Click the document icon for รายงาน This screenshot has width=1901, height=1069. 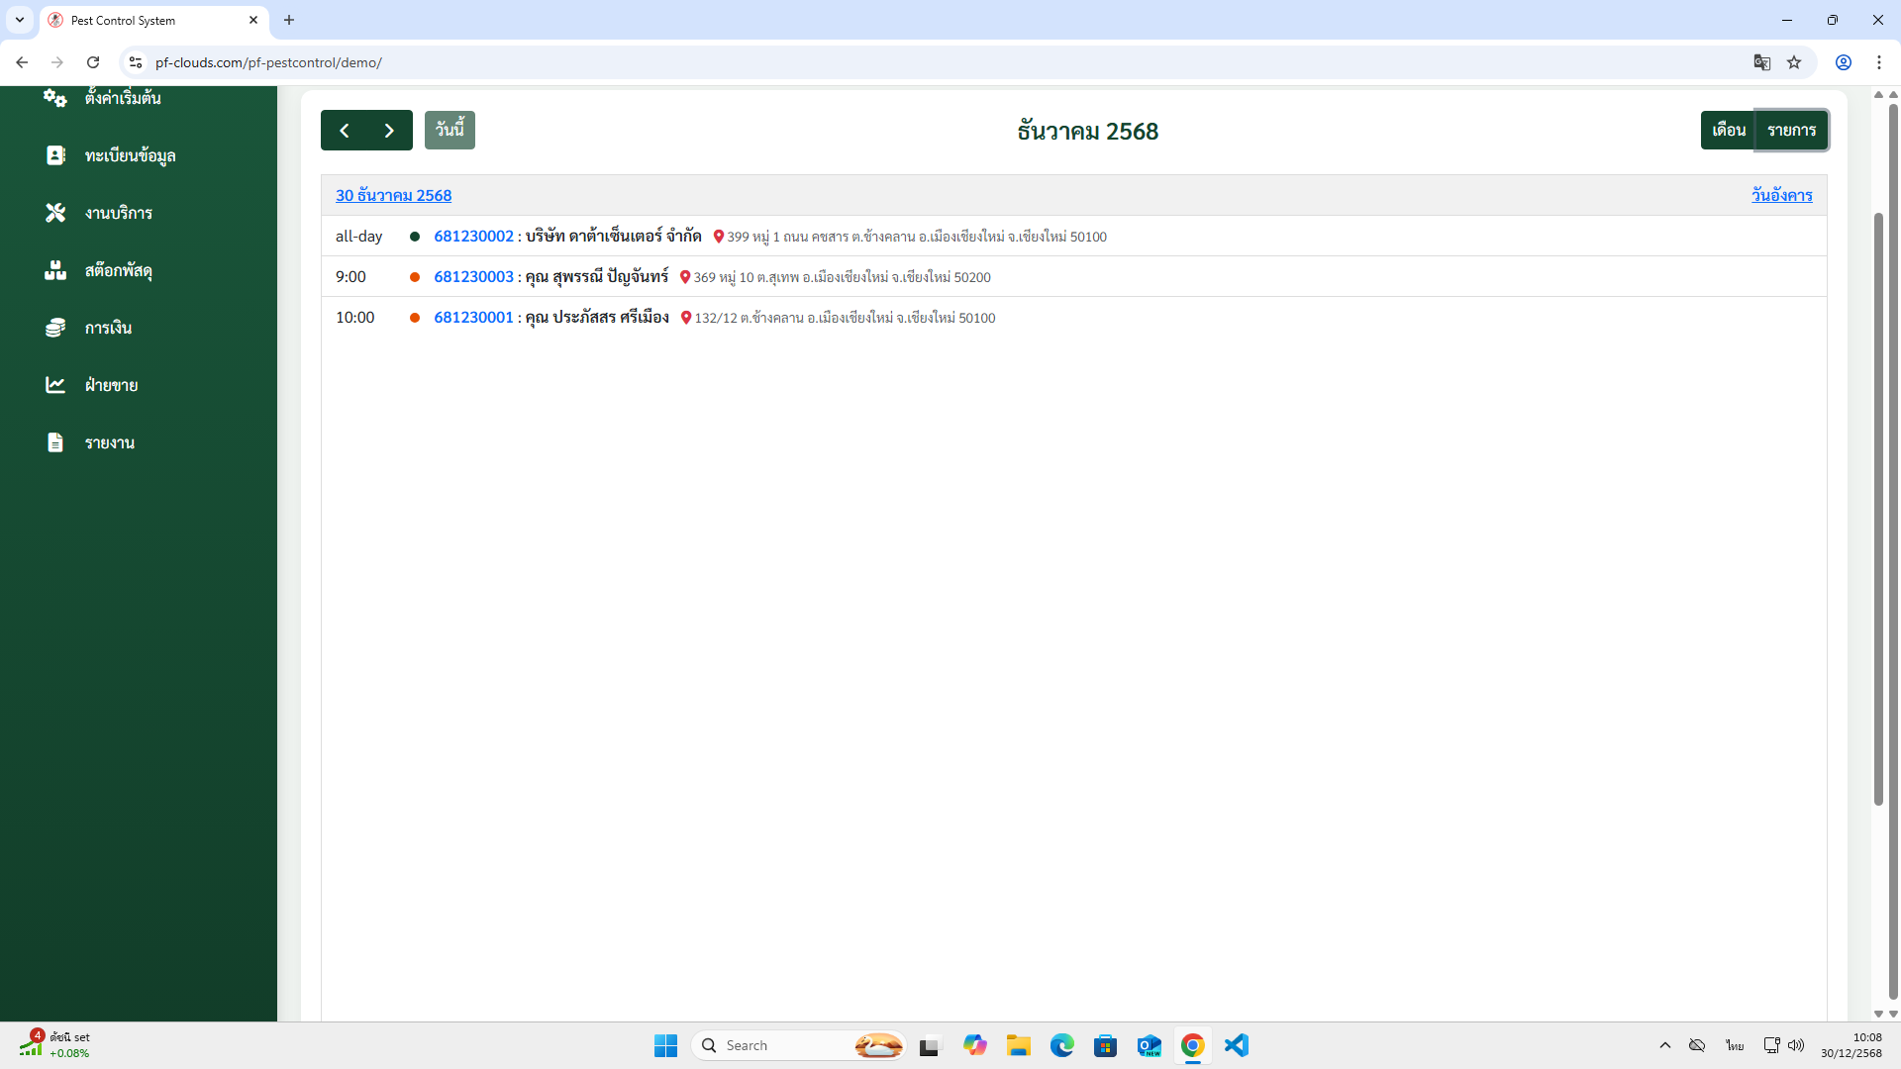point(55,442)
